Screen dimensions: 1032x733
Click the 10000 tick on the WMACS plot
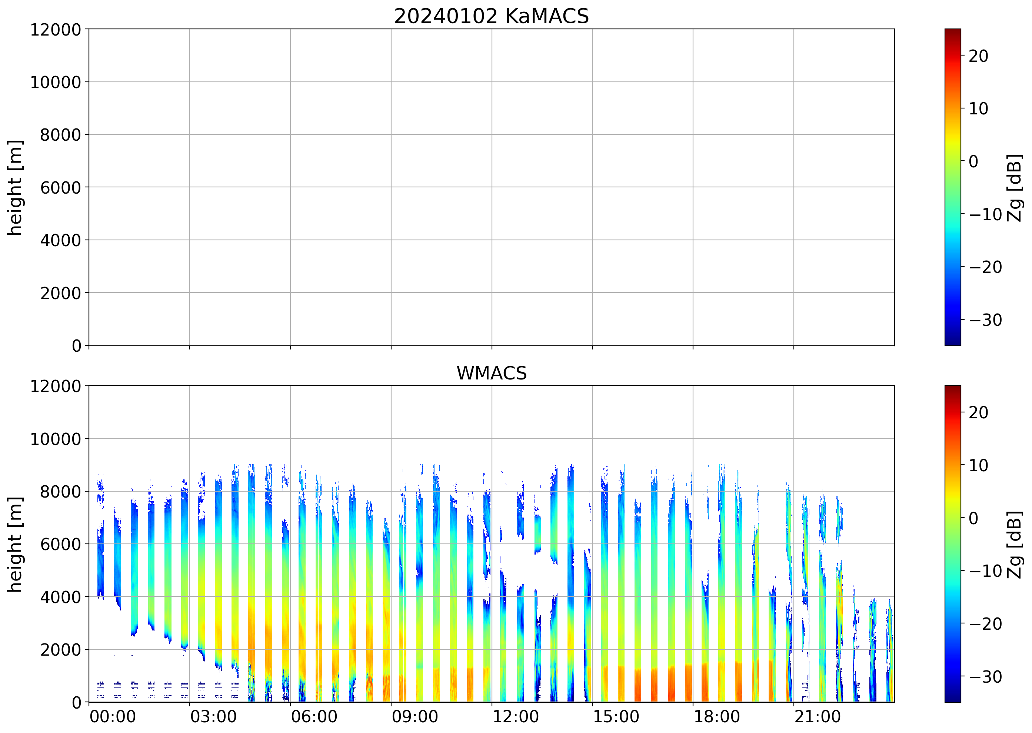(56, 439)
